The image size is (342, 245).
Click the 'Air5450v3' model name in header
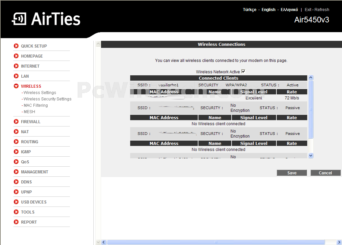312,20
